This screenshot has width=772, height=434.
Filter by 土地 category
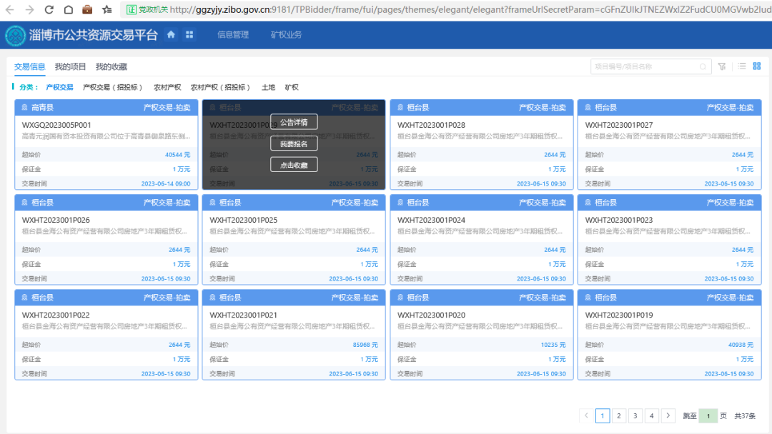(268, 87)
